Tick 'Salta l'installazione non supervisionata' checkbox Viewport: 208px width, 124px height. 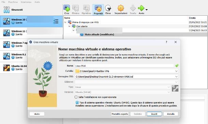76,97
